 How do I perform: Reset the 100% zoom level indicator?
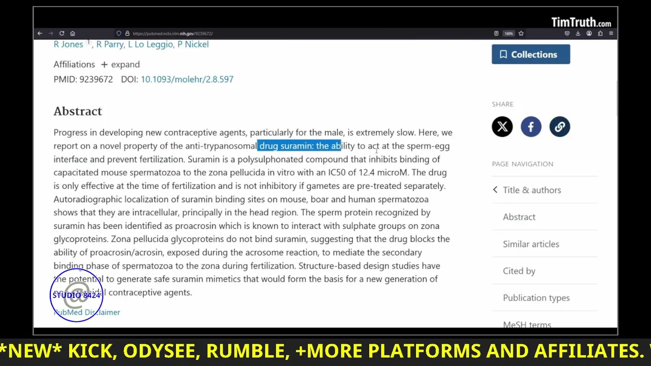(x=509, y=34)
